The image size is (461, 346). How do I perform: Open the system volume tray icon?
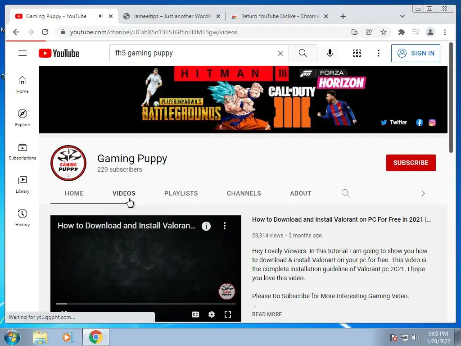click(416, 337)
